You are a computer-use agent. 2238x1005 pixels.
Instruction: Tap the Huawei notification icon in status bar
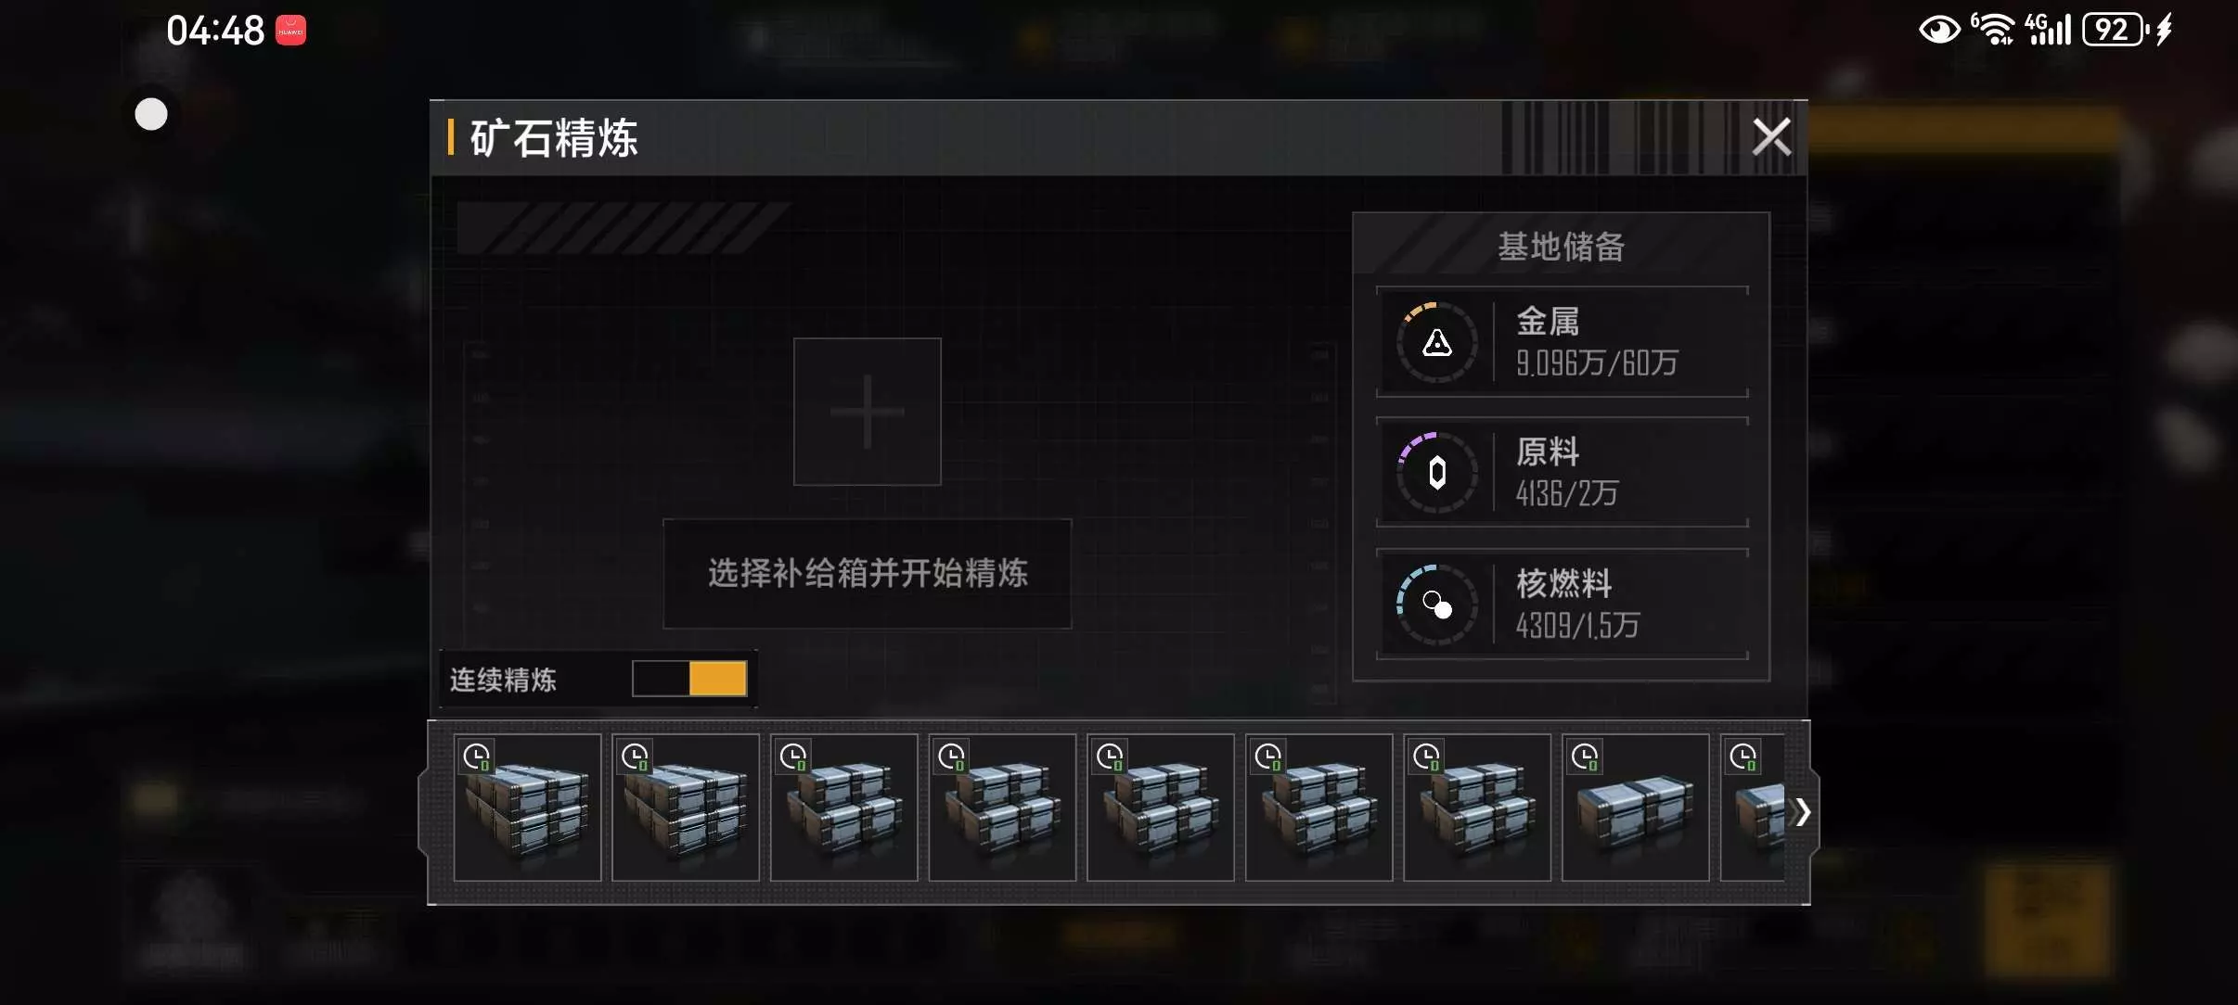click(290, 31)
